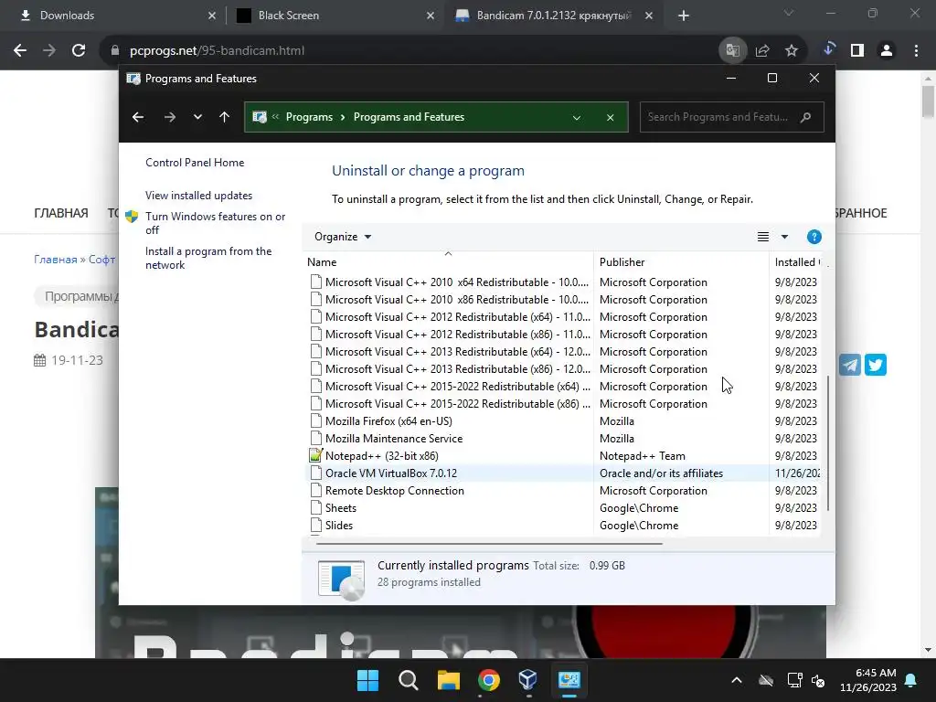Open recent locations chevron in Control Panel

point(197,117)
